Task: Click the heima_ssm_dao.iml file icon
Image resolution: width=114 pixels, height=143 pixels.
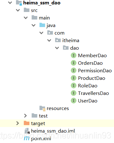Action: pyautogui.click(x=27, y=131)
